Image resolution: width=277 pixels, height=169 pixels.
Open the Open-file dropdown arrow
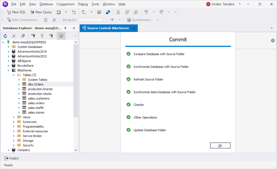(x=91, y=12)
